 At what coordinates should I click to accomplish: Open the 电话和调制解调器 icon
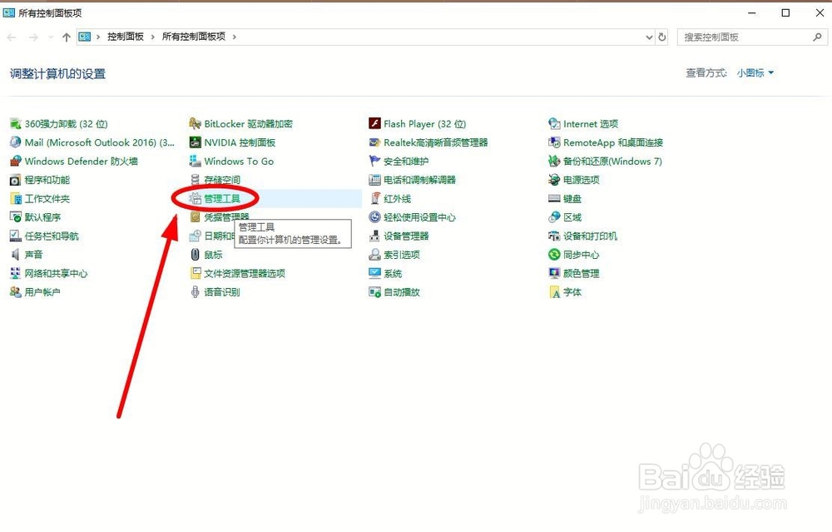click(x=374, y=180)
